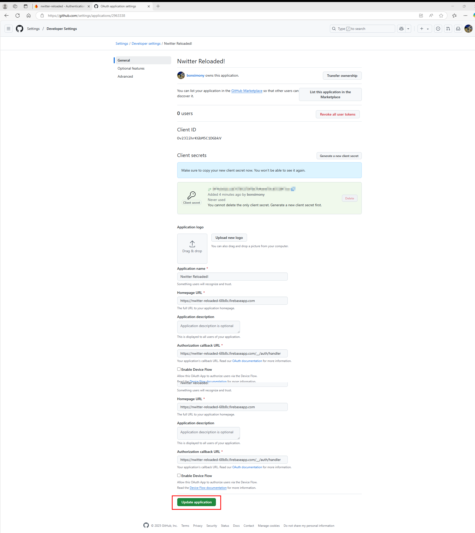Screen dimensions: 475x533
Task: Open the tab actions menu icon
Action: click(26, 6)
